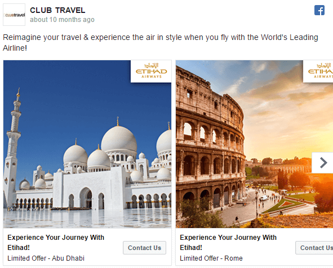The width and height of the screenshot is (333, 268).
Task: Advance carousel with the right chevron arrow
Action: [323, 163]
